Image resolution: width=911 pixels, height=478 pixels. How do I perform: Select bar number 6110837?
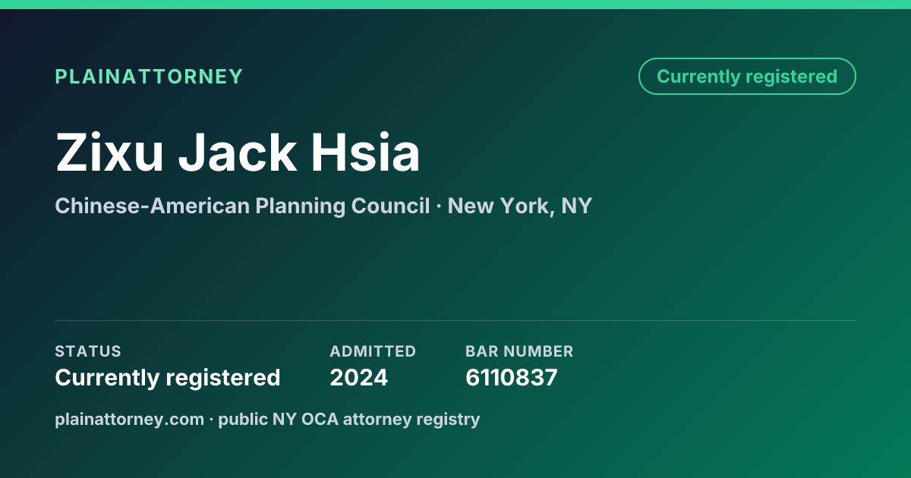tap(512, 377)
